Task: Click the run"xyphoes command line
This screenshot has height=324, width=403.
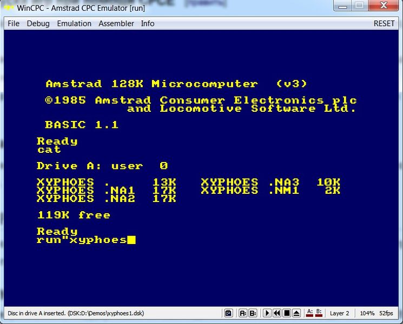Action: [86, 240]
